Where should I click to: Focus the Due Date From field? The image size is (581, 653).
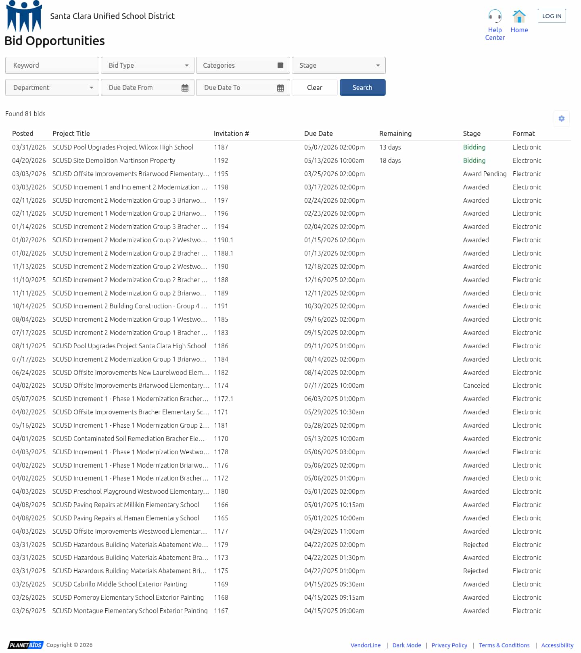point(148,87)
